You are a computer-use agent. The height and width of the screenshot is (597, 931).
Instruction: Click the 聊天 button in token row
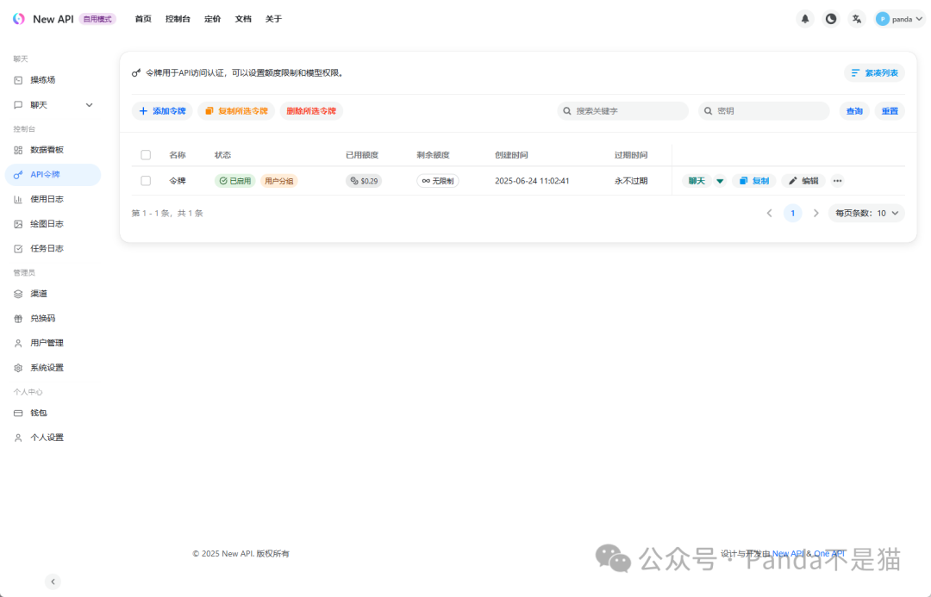(x=697, y=181)
